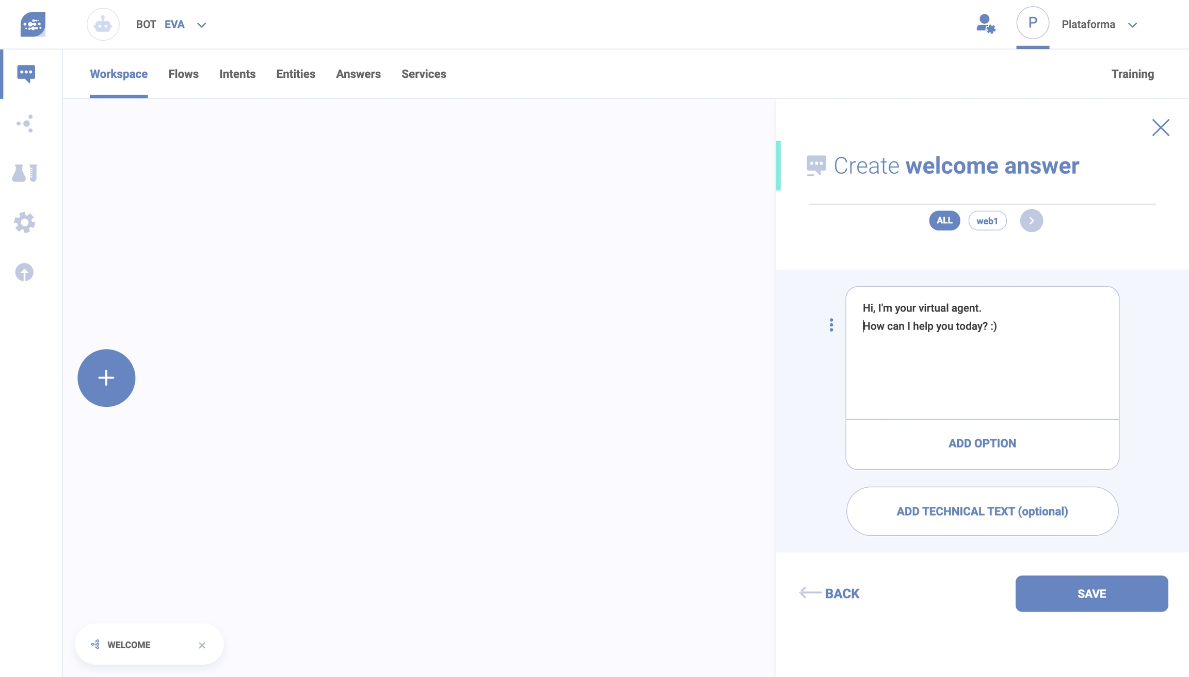The image size is (1189, 677).
Task: Open the three-dot menu beside answer text
Action: (x=831, y=325)
